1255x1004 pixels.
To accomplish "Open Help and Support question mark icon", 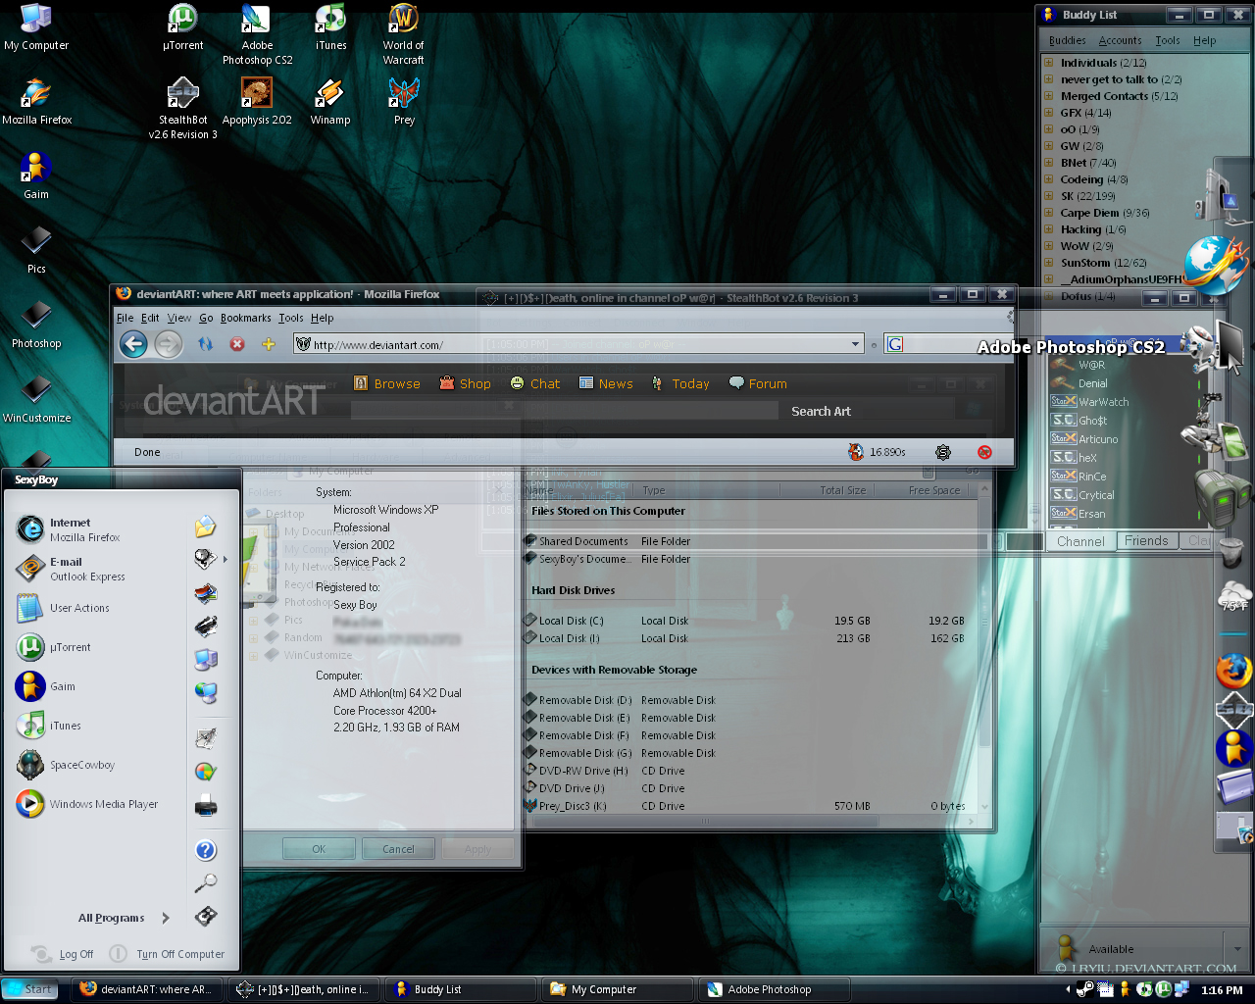I will click(x=205, y=850).
